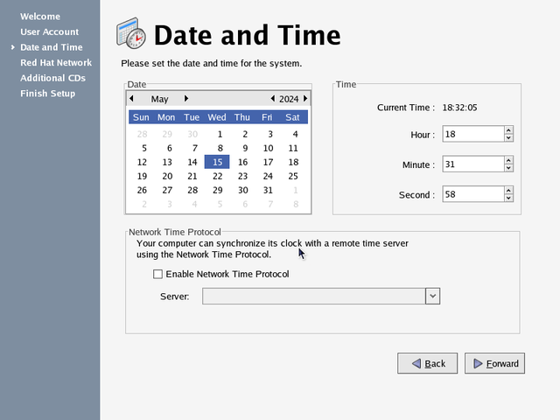Viewport: 560px width, 420px height.
Task: Increase the Hour value
Action: pyautogui.click(x=509, y=130)
